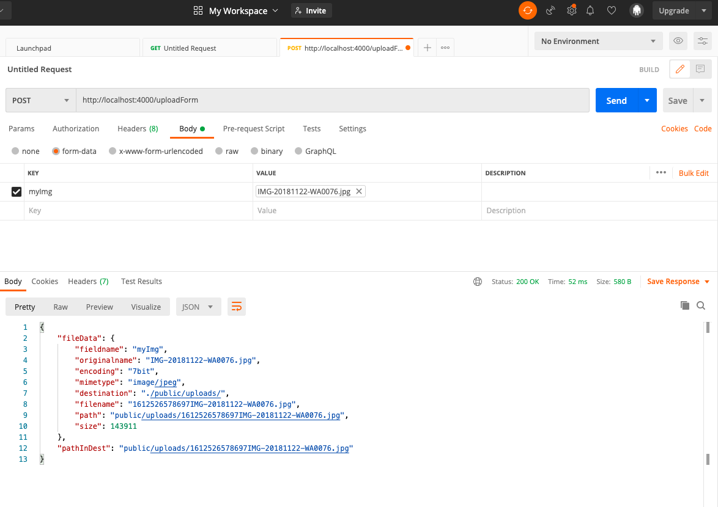Search the response with the magnifier icon

click(x=701, y=305)
